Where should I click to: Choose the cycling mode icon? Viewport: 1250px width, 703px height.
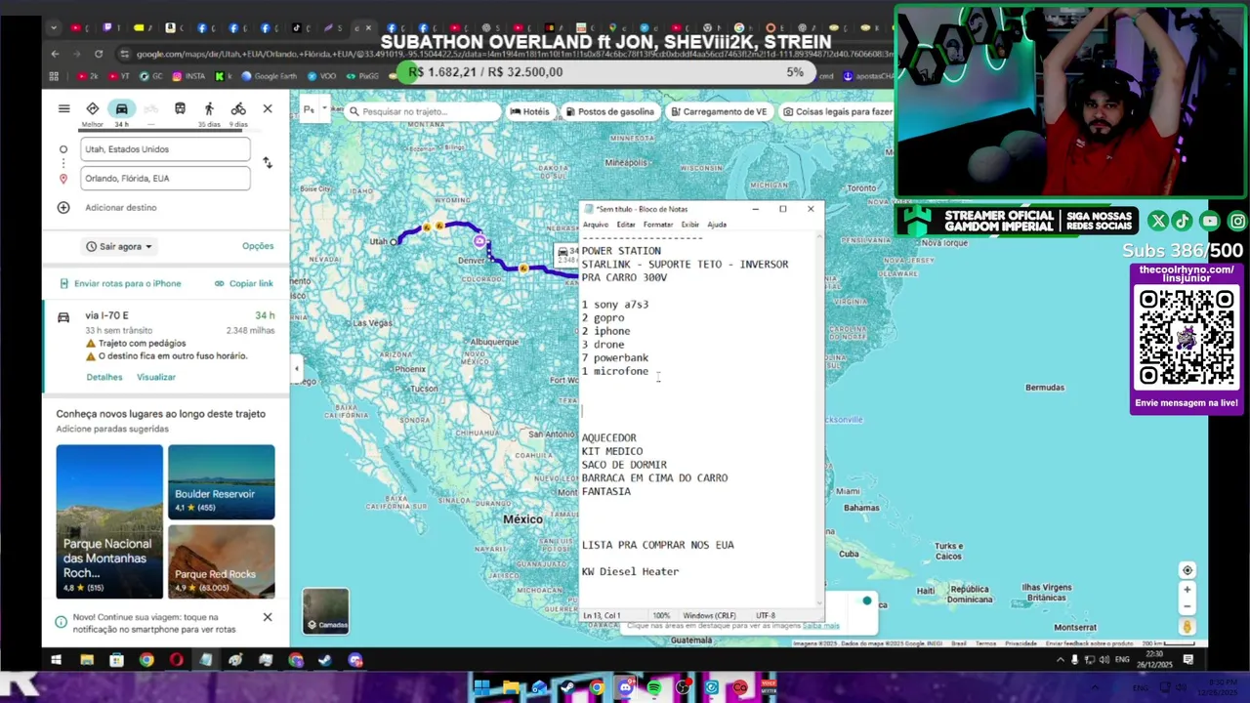[x=238, y=109]
